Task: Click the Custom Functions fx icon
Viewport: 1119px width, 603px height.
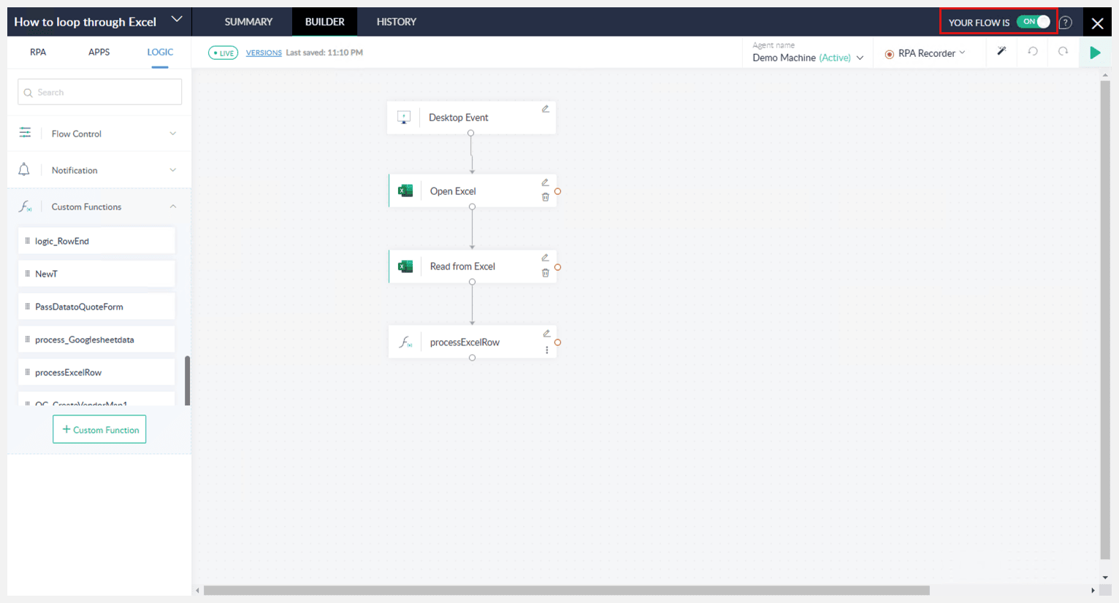Action: pyautogui.click(x=25, y=207)
